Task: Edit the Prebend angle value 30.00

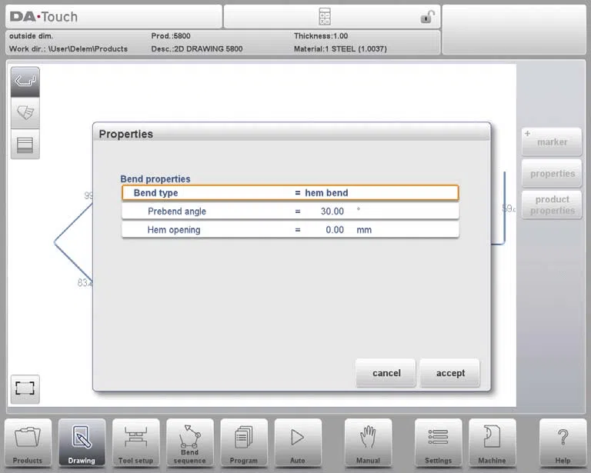Action: click(x=290, y=212)
